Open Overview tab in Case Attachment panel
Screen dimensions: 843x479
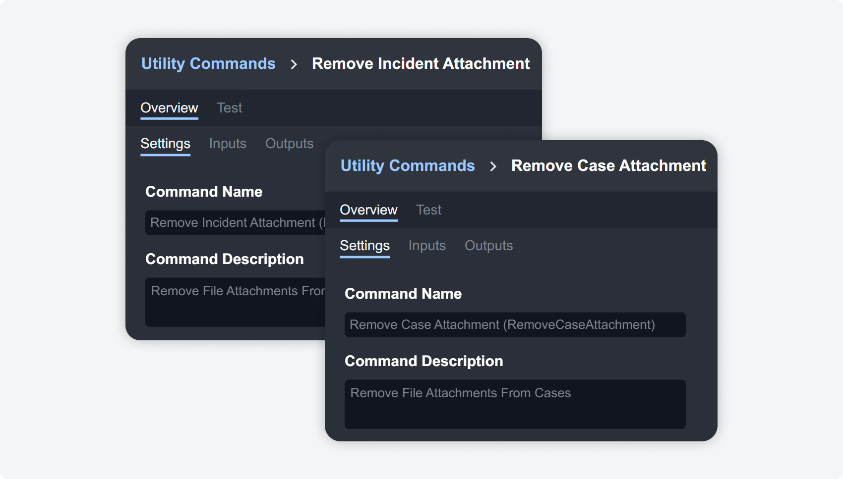click(368, 210)
